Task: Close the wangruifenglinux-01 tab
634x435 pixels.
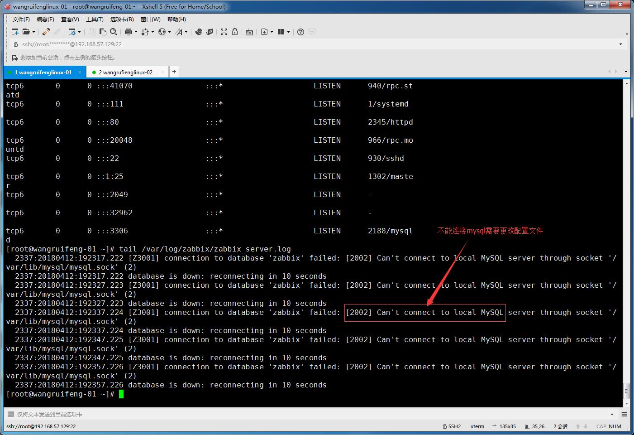Action: pyautogui.click(x=80, y=72)
